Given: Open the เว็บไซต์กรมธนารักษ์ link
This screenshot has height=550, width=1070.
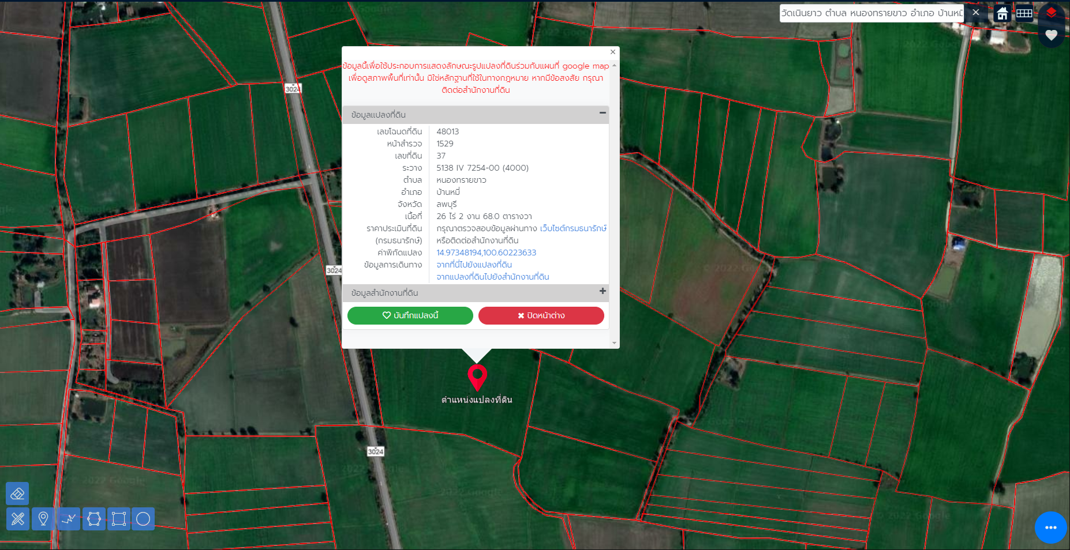Looking at the screenshot, I should click(x=574, y=228).
